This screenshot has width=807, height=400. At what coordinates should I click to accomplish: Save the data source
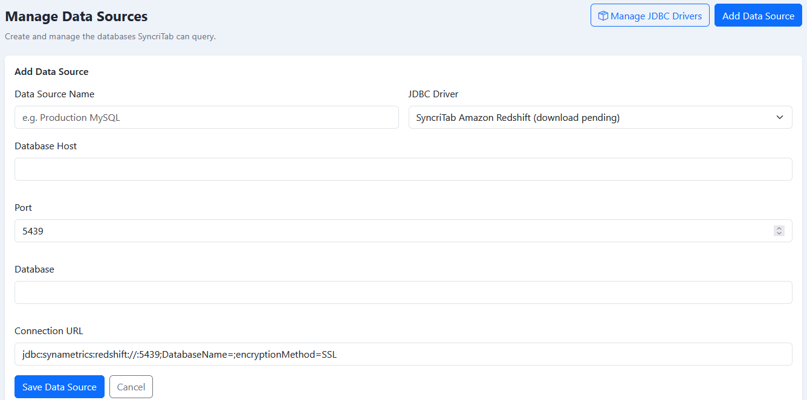[x=59, y=387]
